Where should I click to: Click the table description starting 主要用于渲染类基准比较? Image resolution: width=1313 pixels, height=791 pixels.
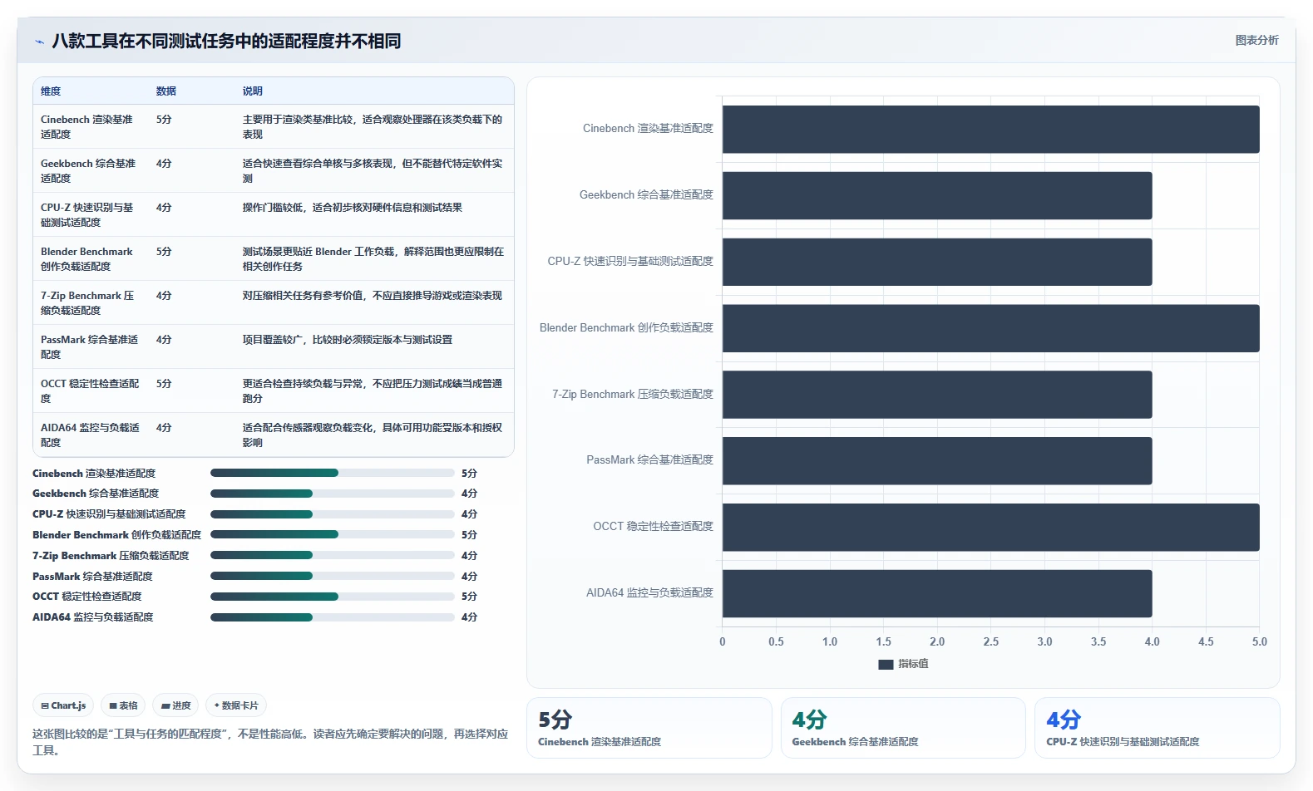coord(373,126)
